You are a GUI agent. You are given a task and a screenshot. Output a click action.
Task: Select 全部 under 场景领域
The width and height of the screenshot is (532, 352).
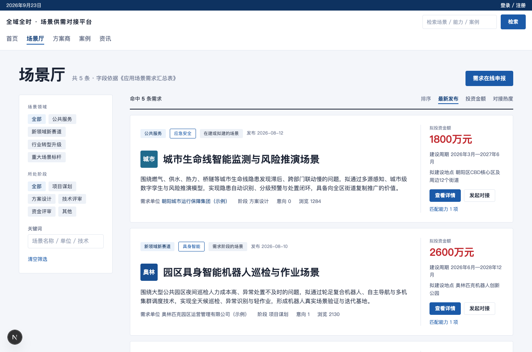click(x=37, y=119)
